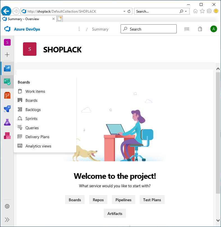Click the Pipelines service button
Screen dimensions: 221x227
click(123, 200)
